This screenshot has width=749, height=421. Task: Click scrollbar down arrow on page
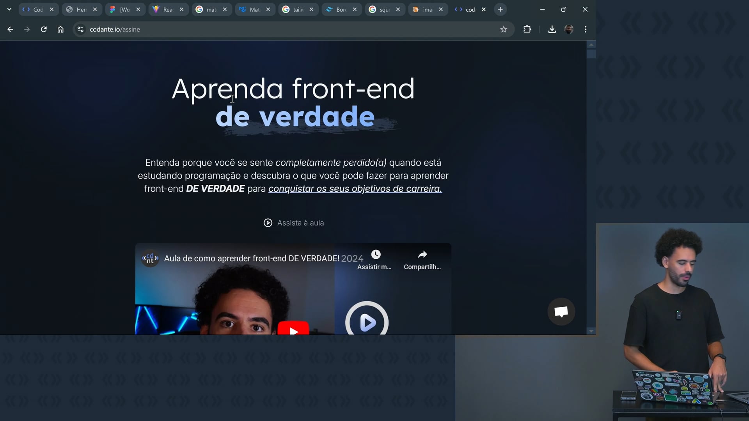tap(591, 331)
